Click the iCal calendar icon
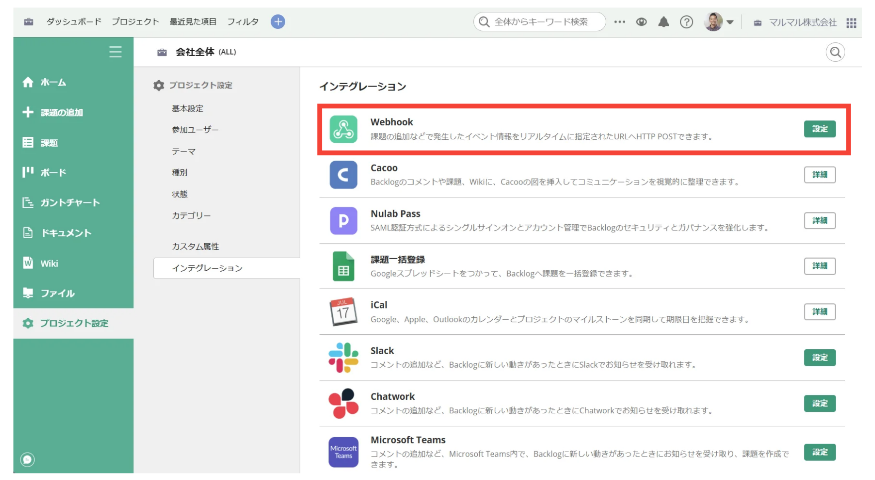The image size is (875, 480). pos(343,312)
